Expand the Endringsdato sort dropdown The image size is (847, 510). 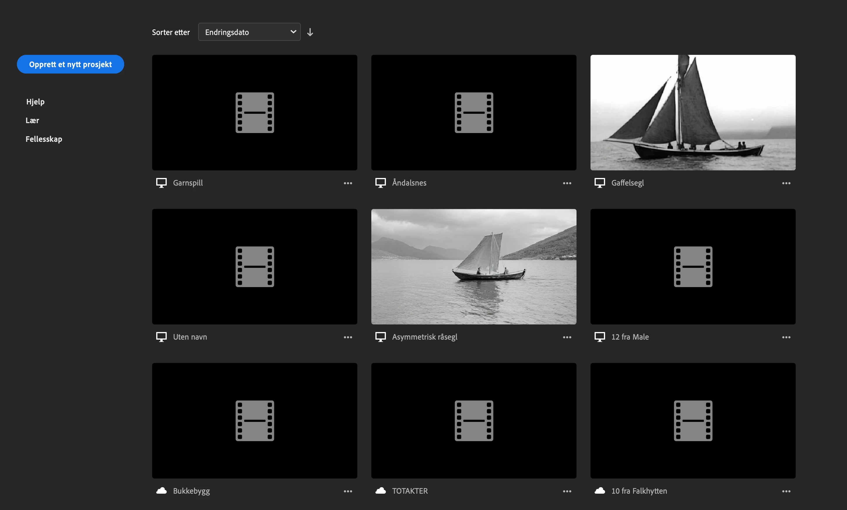249,32
